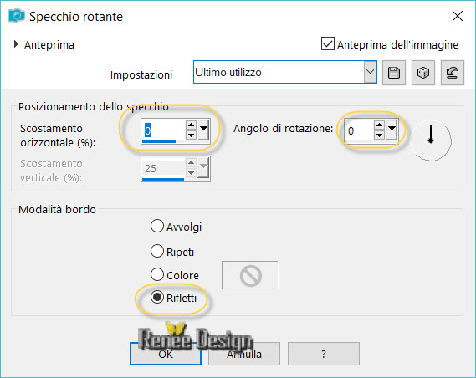Toggle the Anteprima dell'immagine checkbox
The image size is (476, 378).
(328, 43)
